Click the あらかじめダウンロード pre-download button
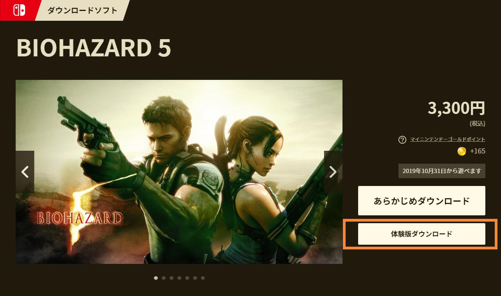 (x=422, y=201)
